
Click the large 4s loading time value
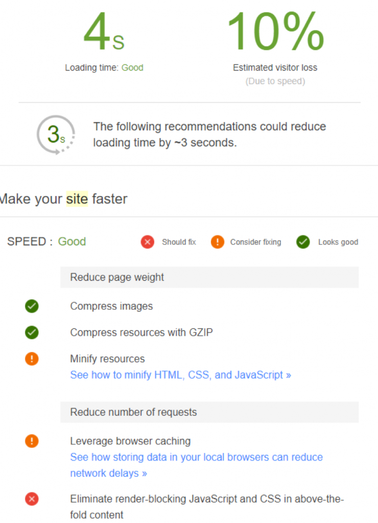104,32
